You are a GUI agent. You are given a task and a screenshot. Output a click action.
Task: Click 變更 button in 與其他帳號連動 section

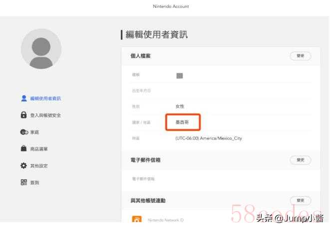pos(301,201)
